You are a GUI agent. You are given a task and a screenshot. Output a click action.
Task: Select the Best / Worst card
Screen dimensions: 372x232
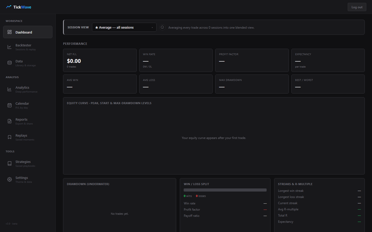pyautogui.click(x=328, y=84)
